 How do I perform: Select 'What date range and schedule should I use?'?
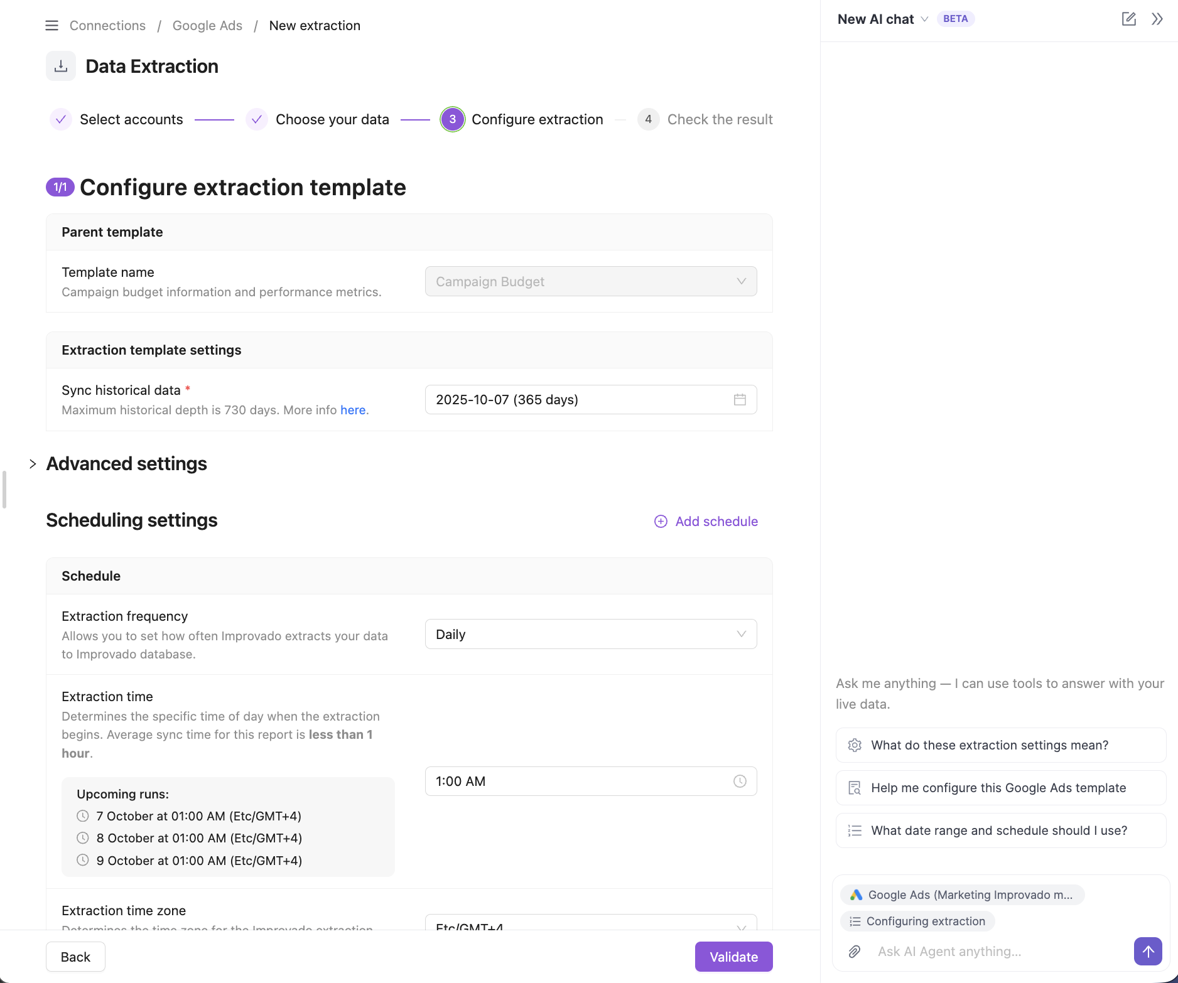pos(1001,830)
